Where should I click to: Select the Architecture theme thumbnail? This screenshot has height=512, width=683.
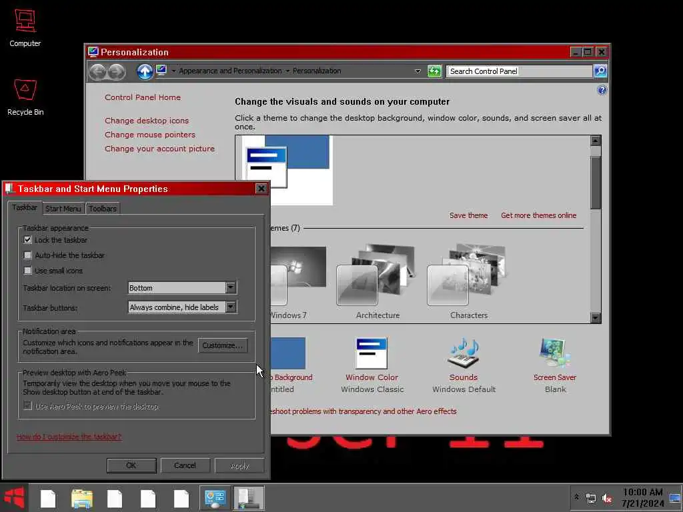[378, 281]
